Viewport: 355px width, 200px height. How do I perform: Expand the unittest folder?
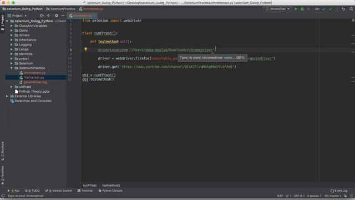(12, 87)
